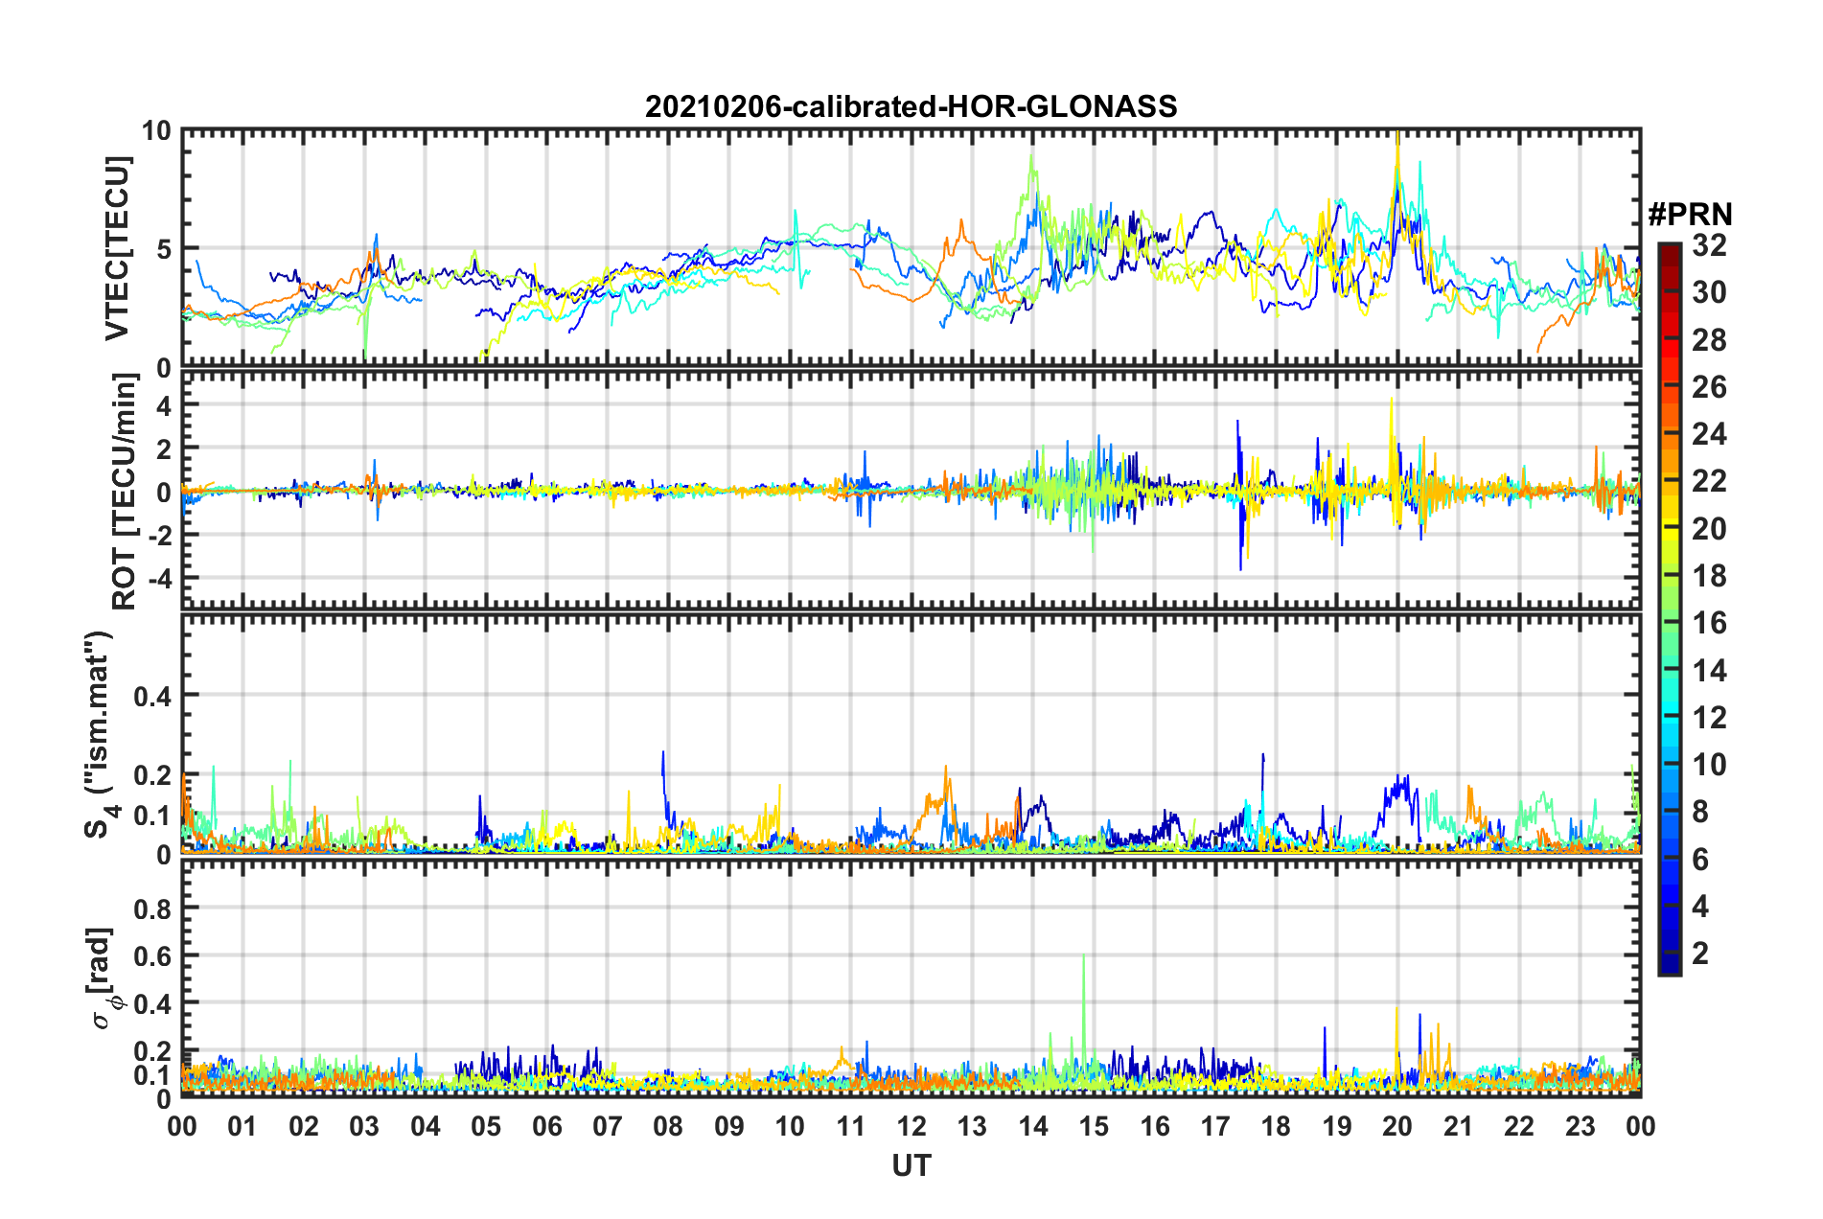The image size is (1823, 1219).
Task: Select the x-axis hour label 07
Action: pos(608,1126)
